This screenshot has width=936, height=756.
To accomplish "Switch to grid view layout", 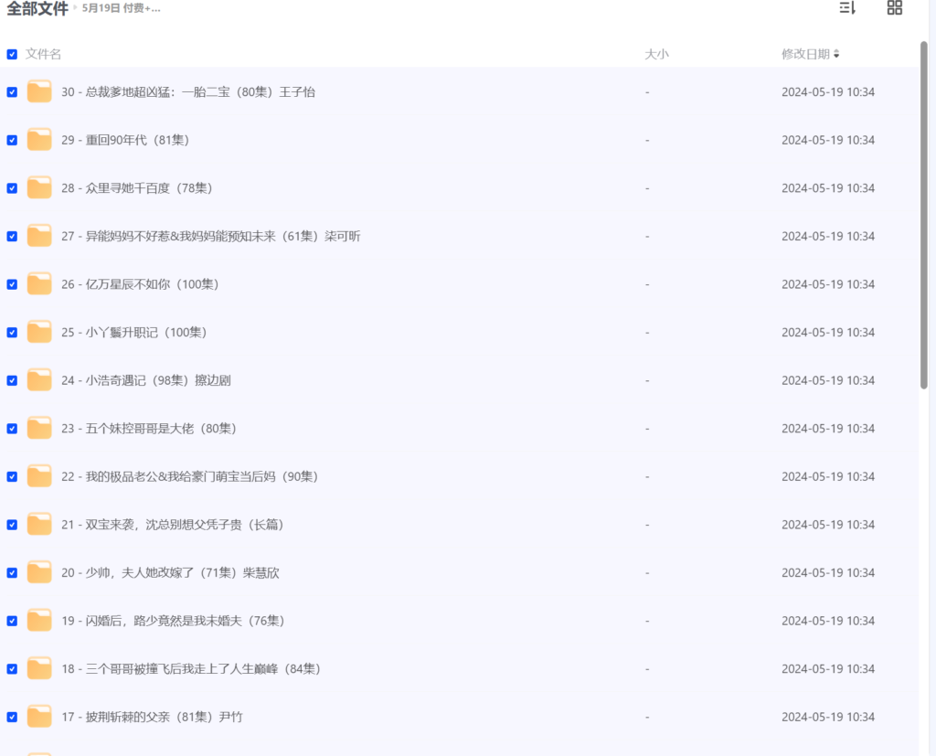I will click(x=893, y=8).
